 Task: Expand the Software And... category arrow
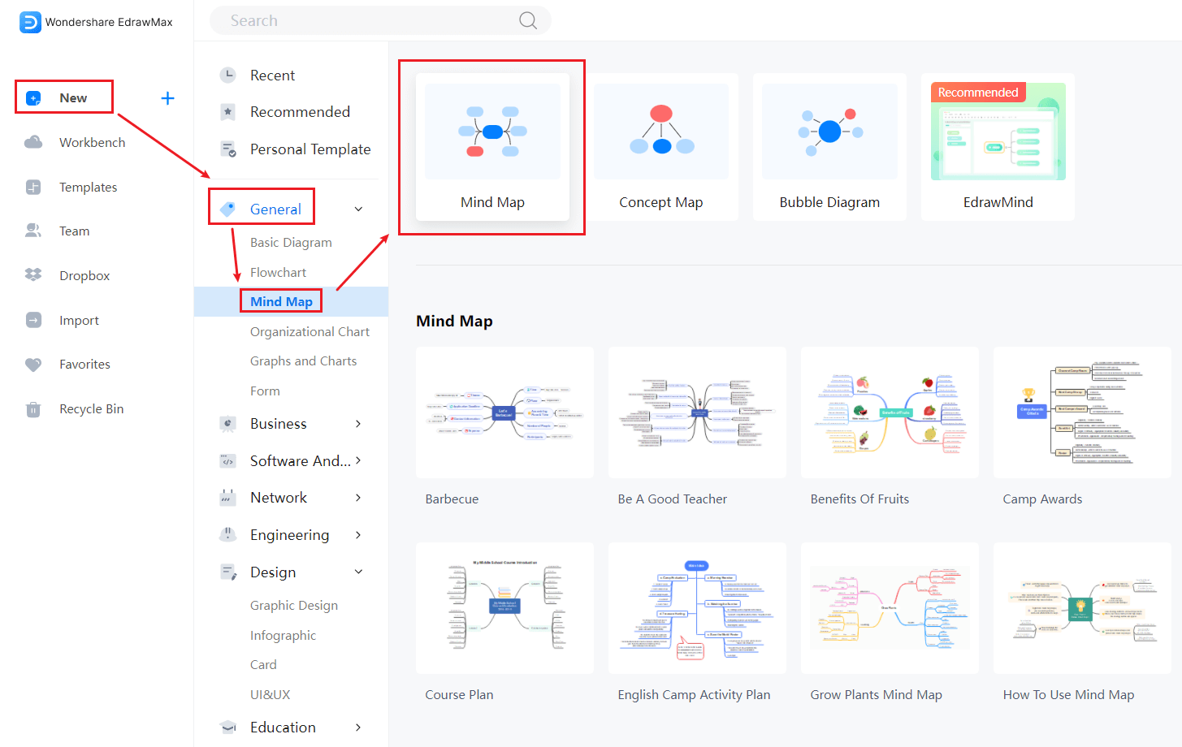point(358,460)
